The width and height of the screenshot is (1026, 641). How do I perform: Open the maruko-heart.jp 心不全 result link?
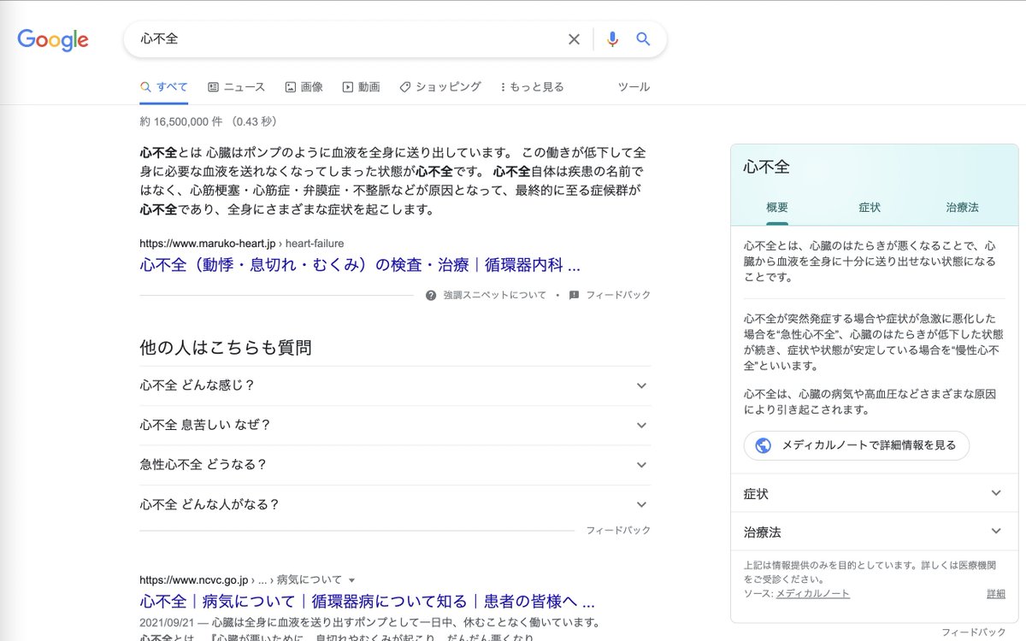click(359, 265)
